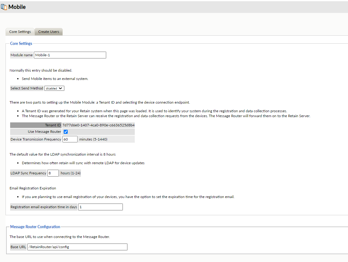348x262 pixels.
Task: Open the Create Users tab
Action: (x=49, y=32)
